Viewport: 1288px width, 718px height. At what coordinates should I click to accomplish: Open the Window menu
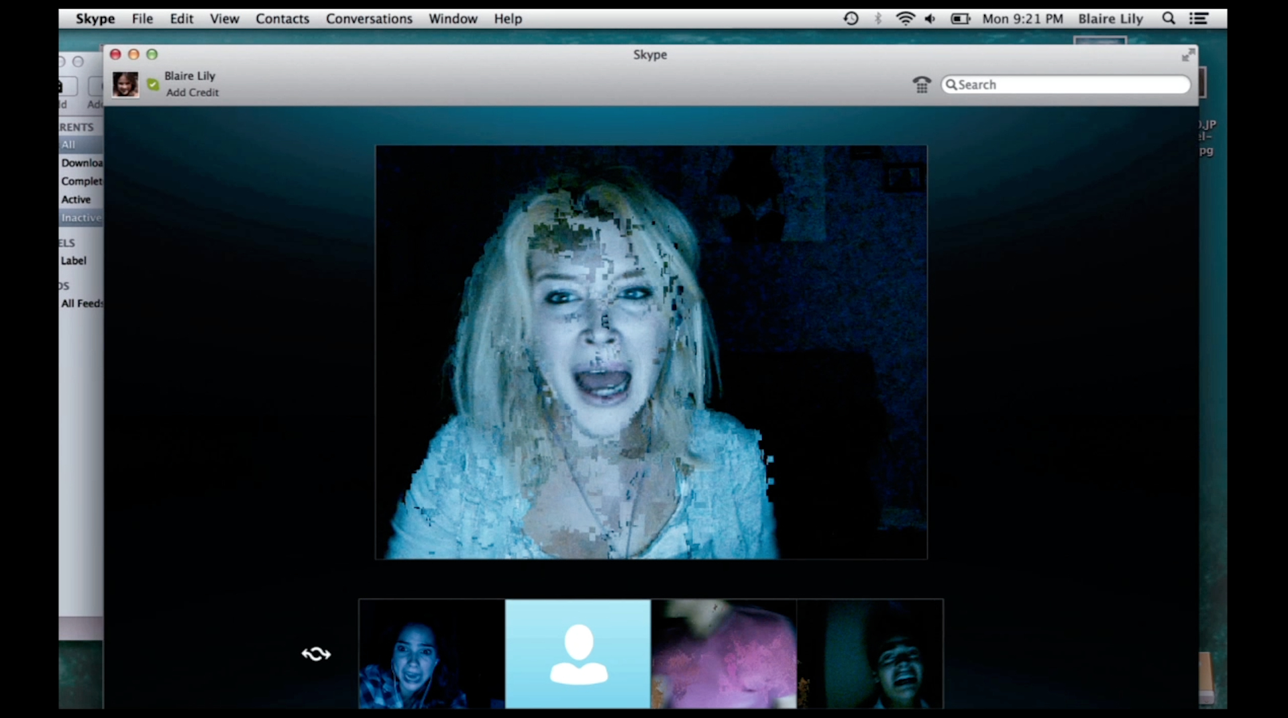453,19
